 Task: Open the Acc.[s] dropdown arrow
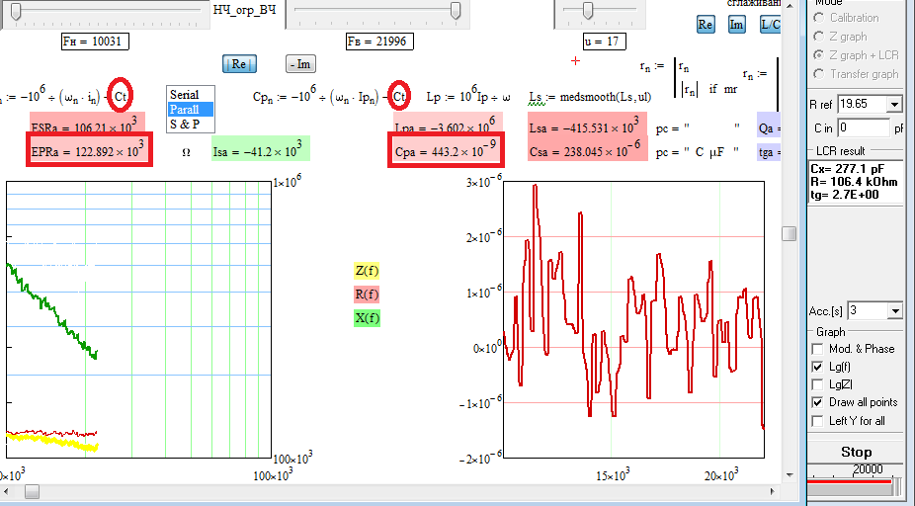[x=895, y=311]
